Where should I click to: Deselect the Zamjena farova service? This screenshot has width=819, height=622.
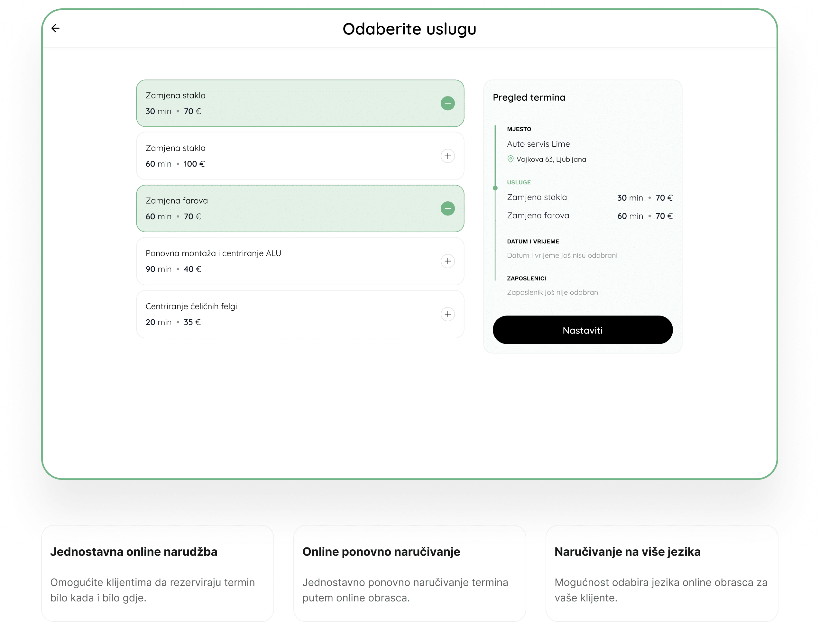pyautogui.click(x=448, y=208)
